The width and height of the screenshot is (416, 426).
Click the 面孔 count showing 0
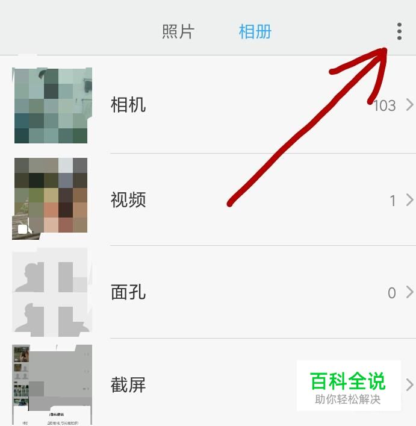click(391, 293)
